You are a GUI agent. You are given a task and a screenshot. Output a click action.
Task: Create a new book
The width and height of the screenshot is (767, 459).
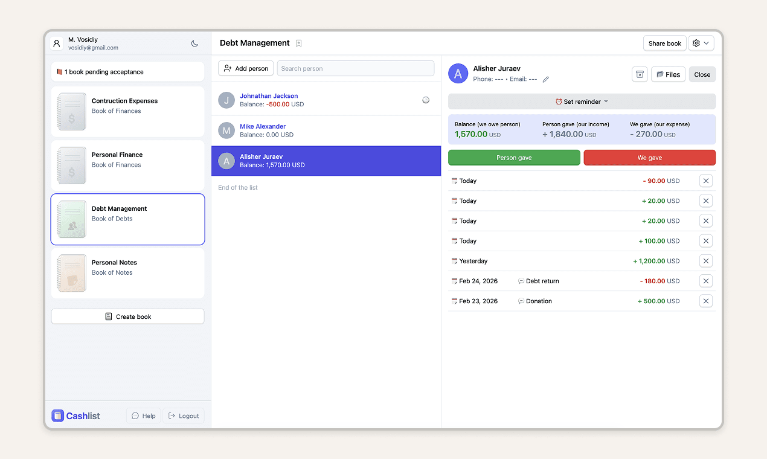(x=127, y=316)
